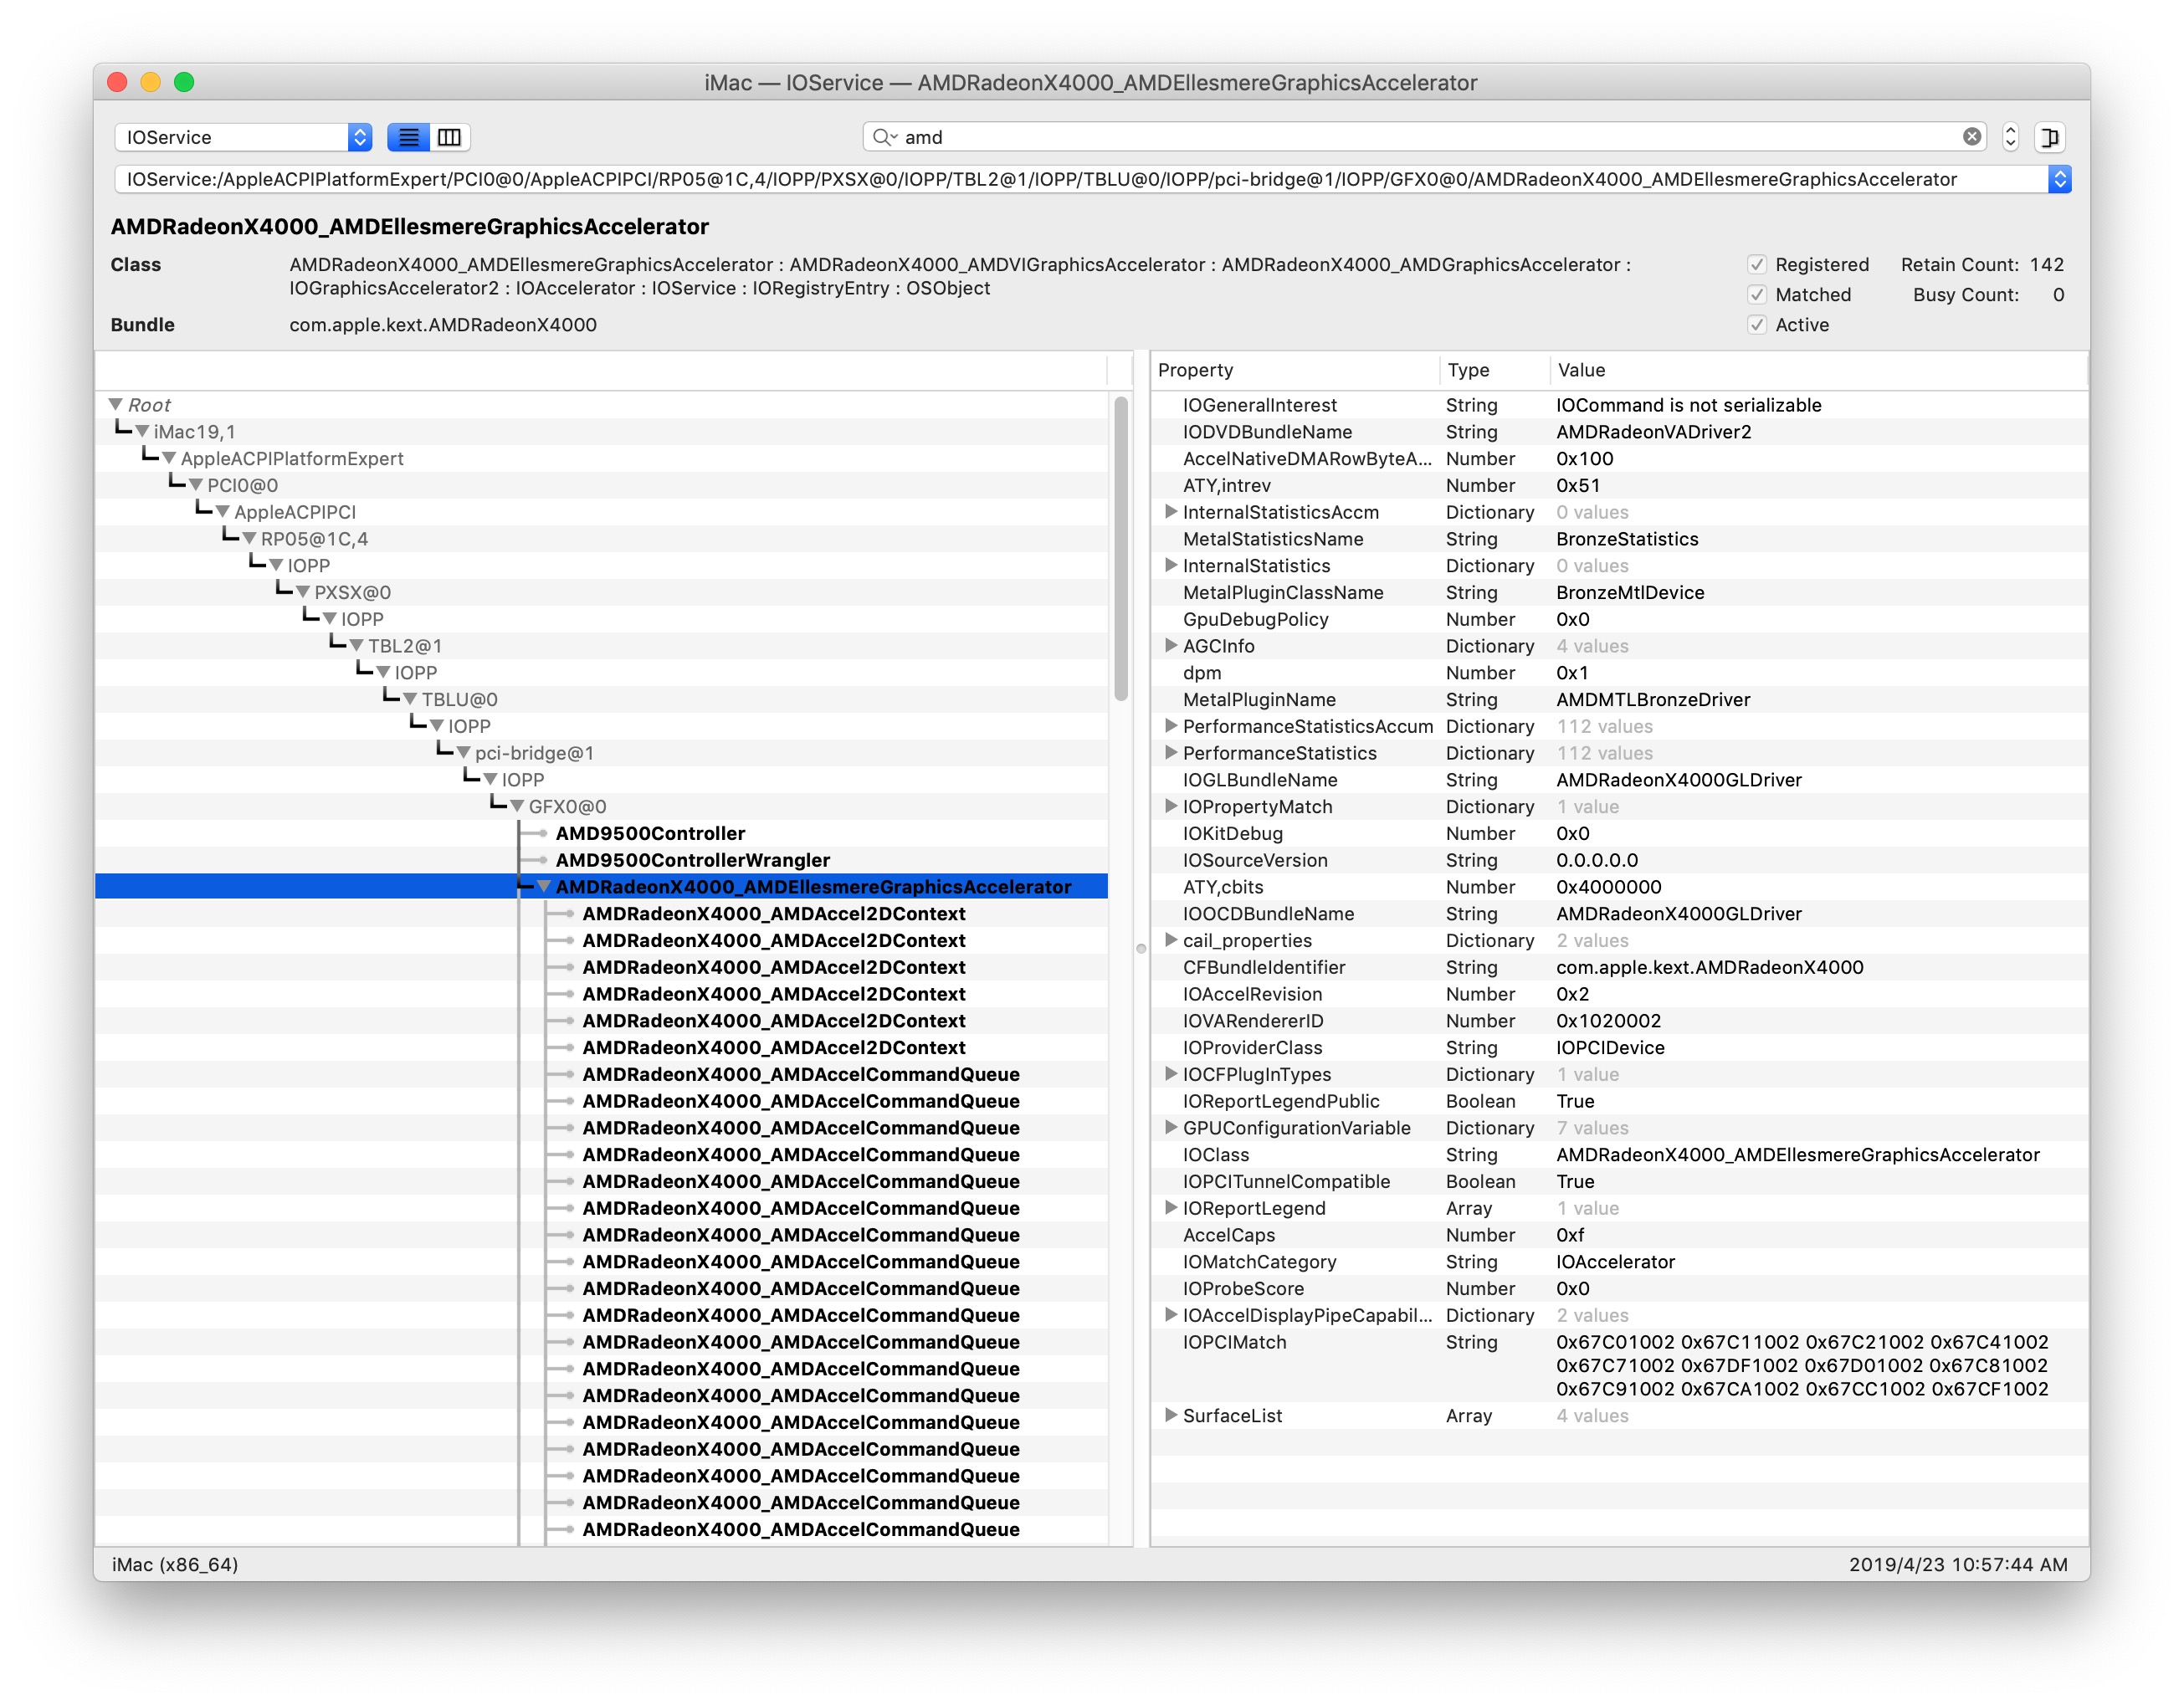
Task: Click the search results stepper arrows
Action: (2011, 137)
